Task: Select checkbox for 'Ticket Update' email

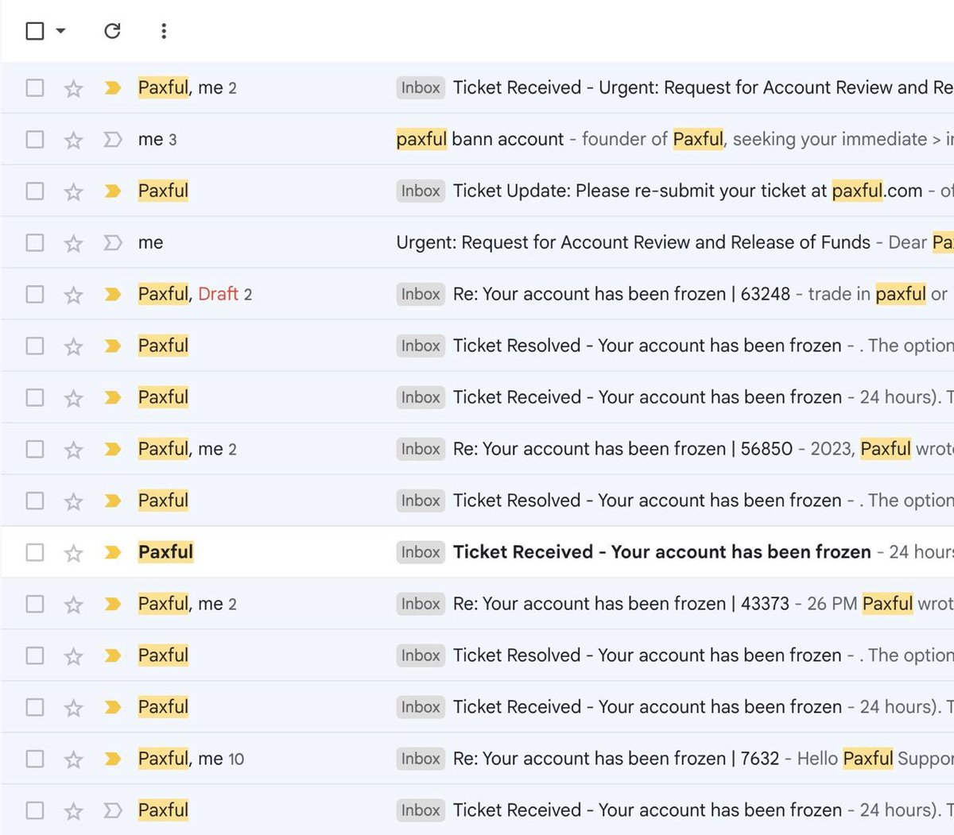Action: (35, 191)
